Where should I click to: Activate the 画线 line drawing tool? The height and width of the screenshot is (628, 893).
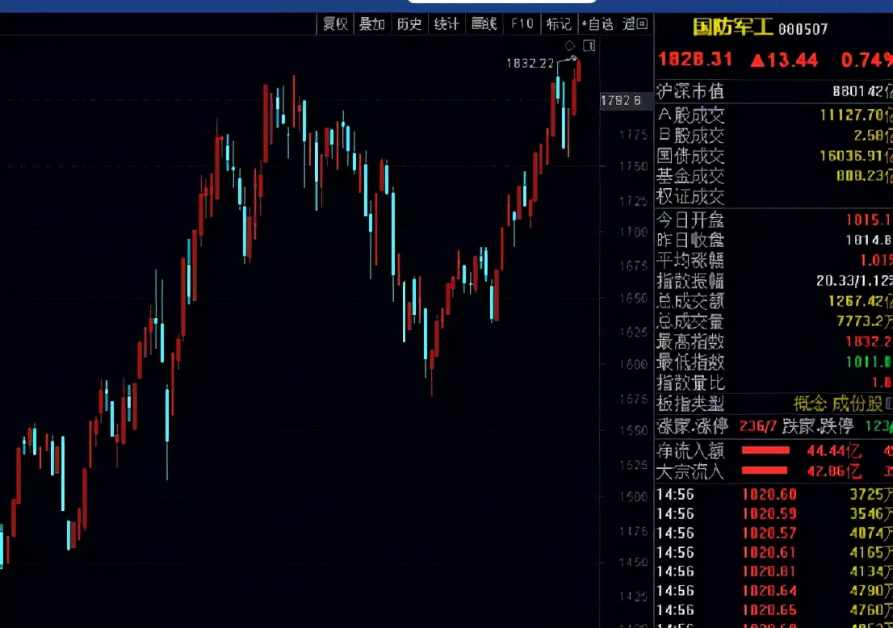(484, 24)
